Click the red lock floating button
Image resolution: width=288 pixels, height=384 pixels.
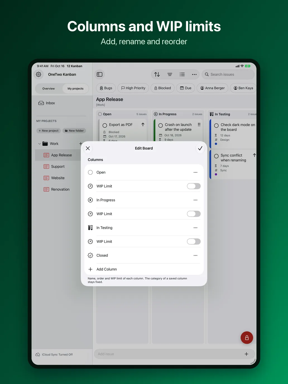[247, 338]
